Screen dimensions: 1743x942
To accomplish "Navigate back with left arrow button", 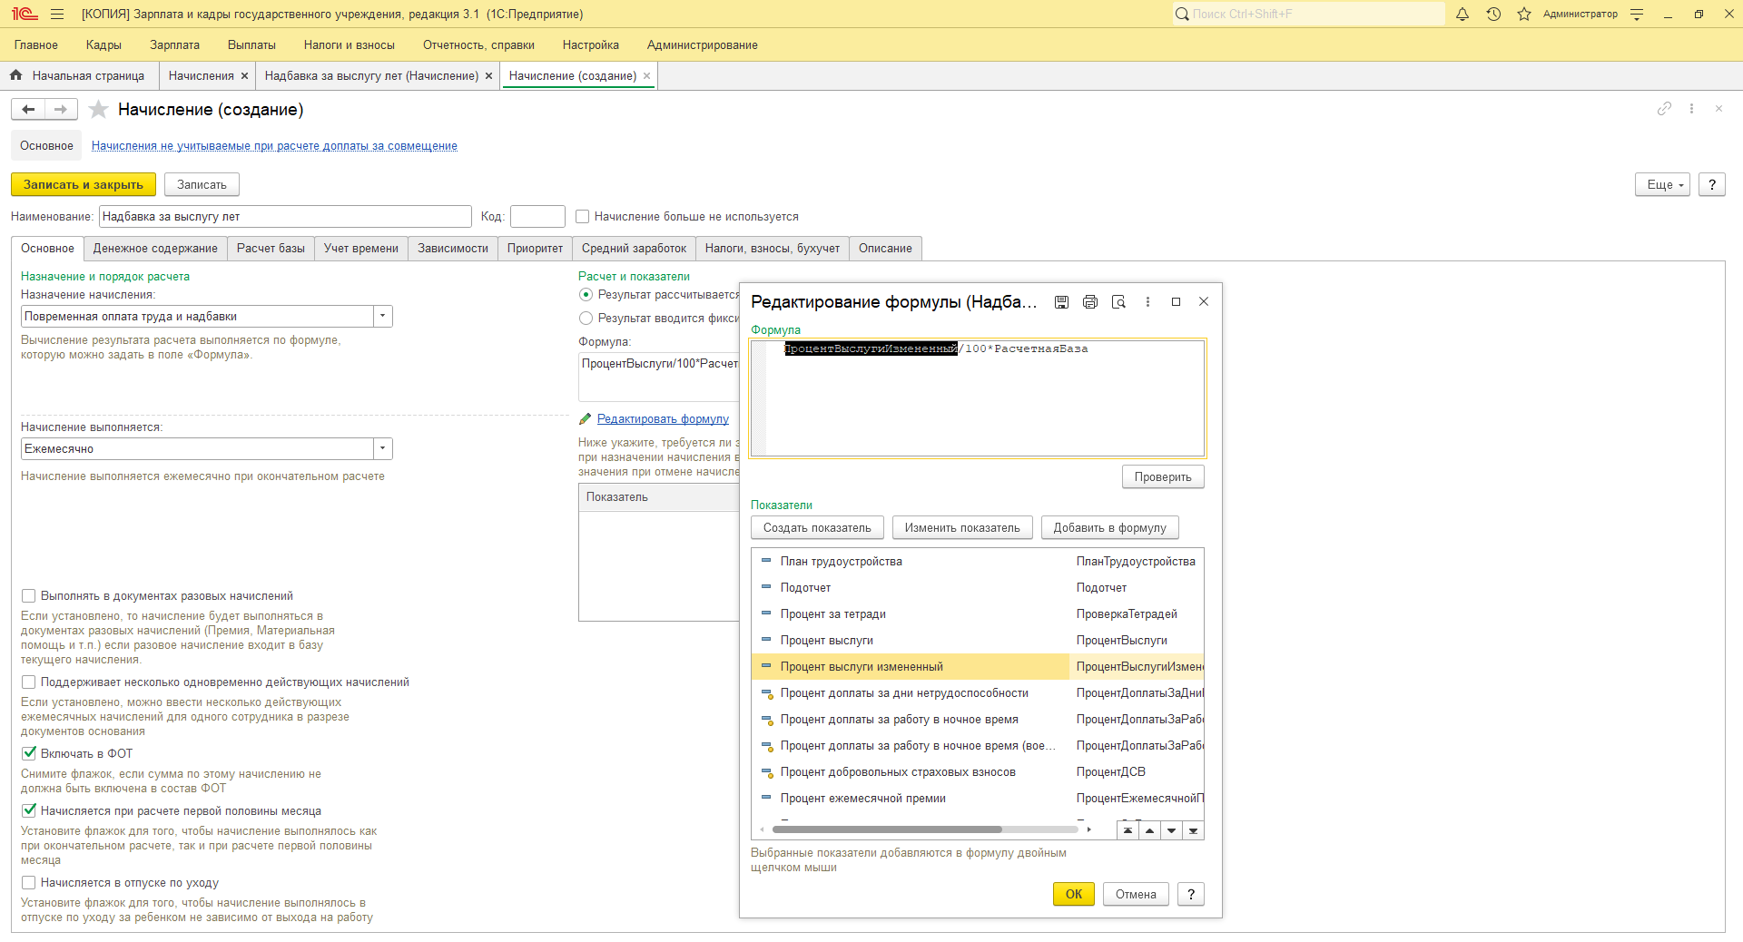I will (x=28, y=109).
